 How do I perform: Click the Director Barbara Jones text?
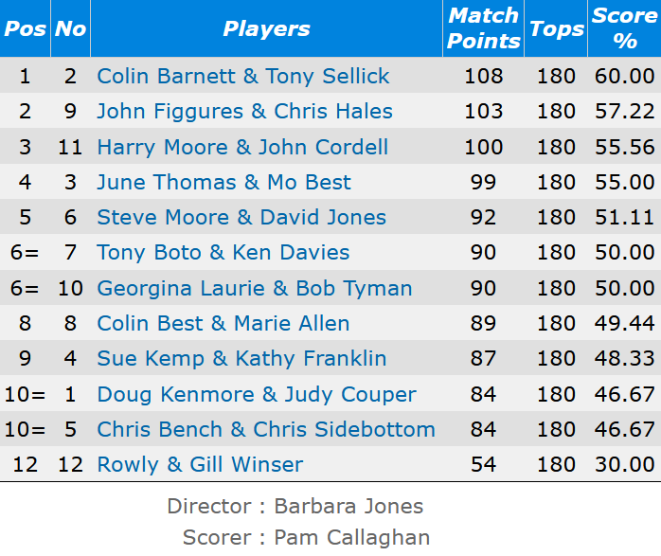point(295,506)
